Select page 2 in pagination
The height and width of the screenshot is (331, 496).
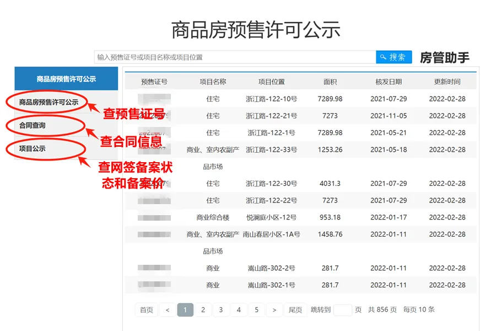203,309
